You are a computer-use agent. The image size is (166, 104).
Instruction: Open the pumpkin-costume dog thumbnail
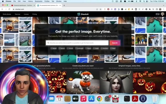[x=83, y=82]
